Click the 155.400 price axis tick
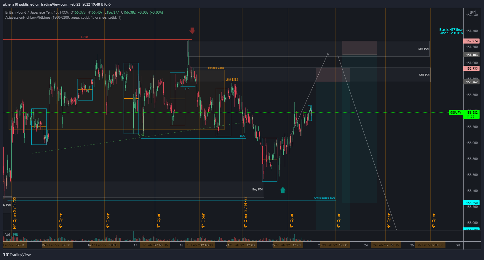The image size is (484, 260). pos(472,191)
